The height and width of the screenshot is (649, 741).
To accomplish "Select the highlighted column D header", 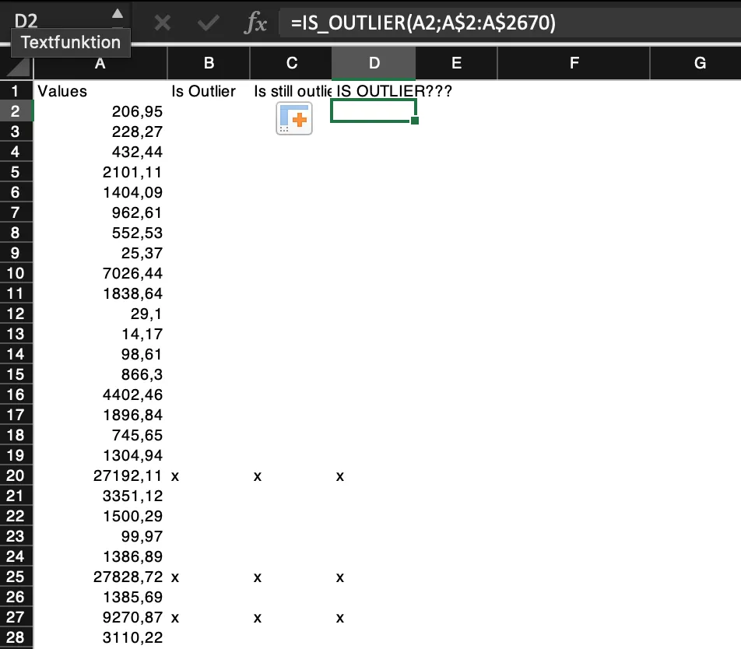I will (374, 63).
